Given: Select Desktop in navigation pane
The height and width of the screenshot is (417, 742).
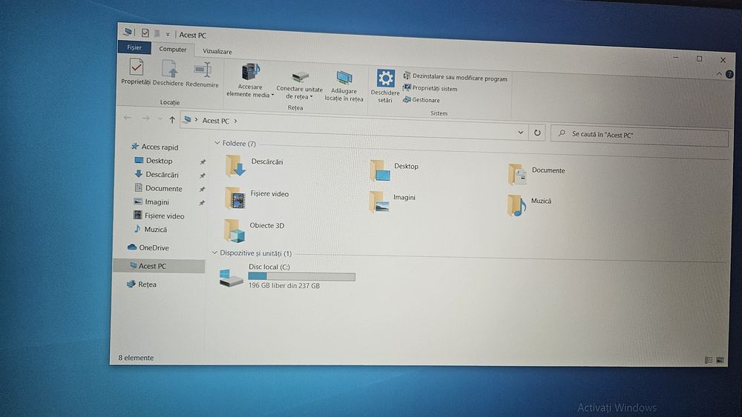Looking at the screenshot, I should coord(154,161).
